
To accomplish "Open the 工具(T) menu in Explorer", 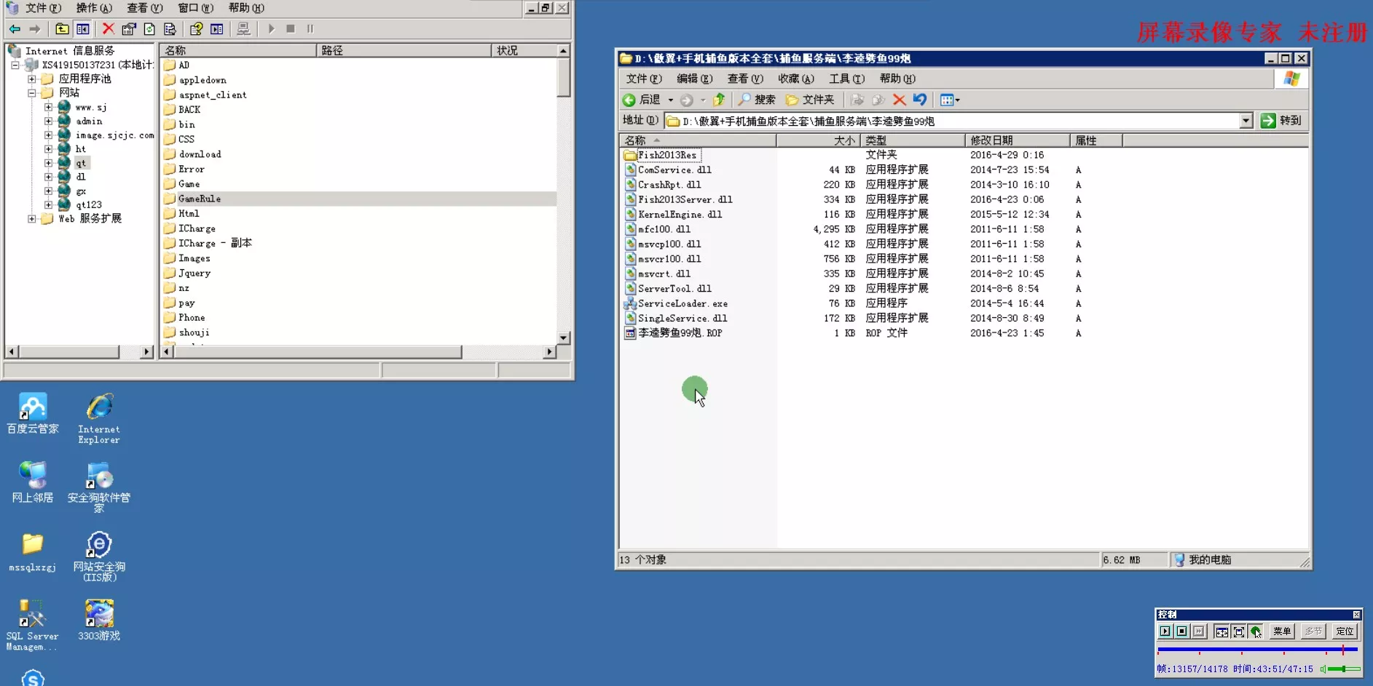I will pyautogui.click(x=846, y=79).
